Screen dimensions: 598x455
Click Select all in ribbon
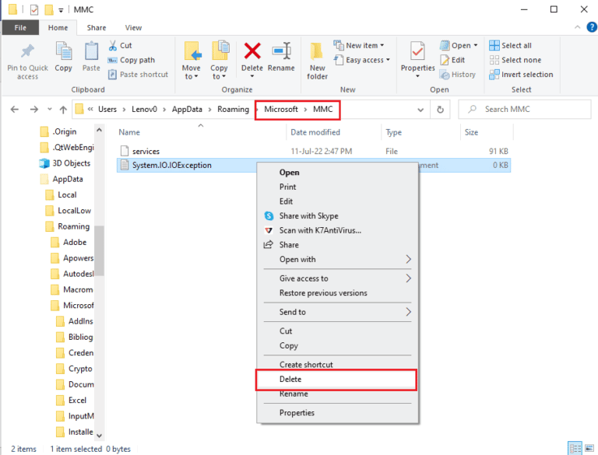(511, 46)
